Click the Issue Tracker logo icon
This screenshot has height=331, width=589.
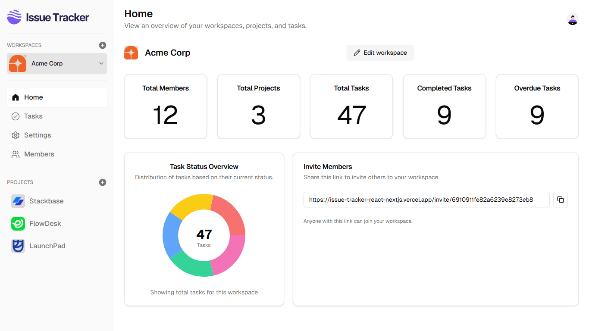click(x=14, y=17)
